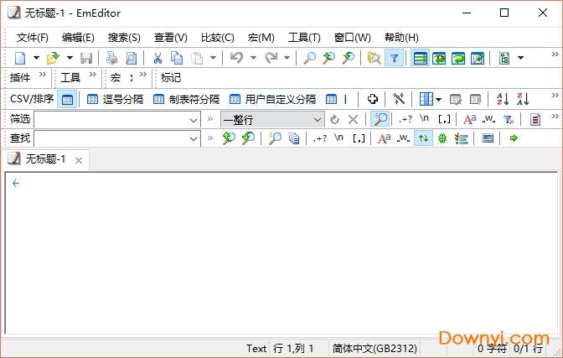Click the Open file folder icon
The width and height of the screenshot is (563, 358).
(53, 58)
